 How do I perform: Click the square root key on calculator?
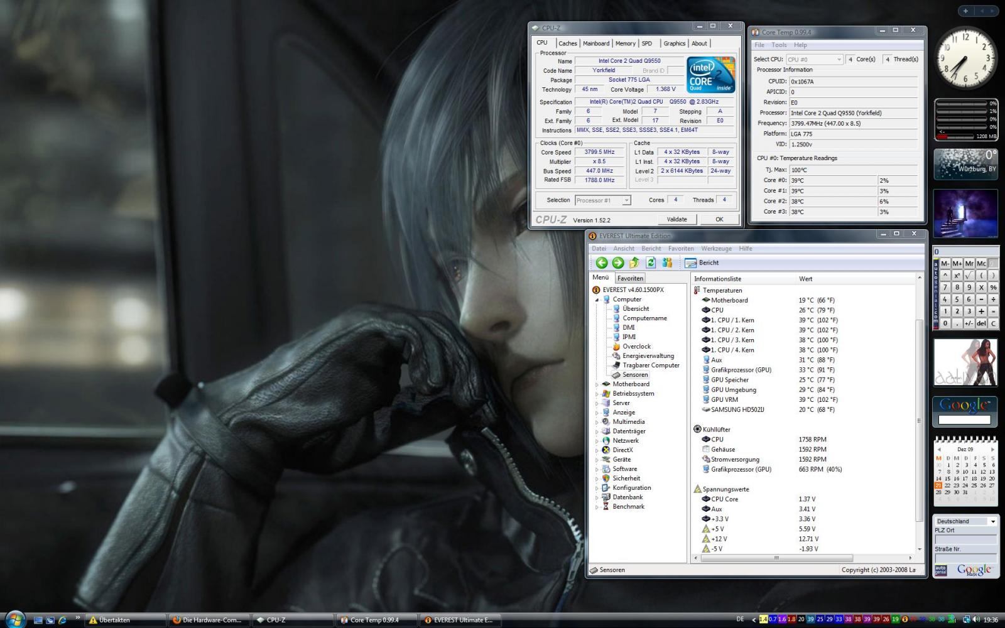pos(969,276)
